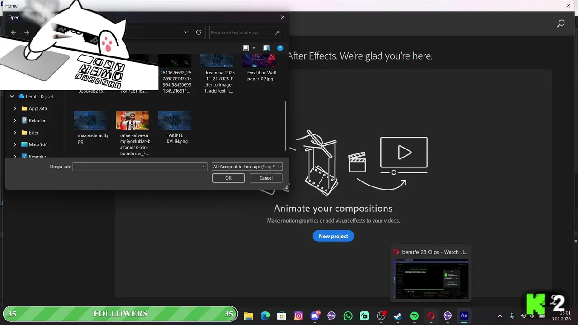Expand the Belgeler folder node
578x325 pixels.
click(x=15, y=121)
